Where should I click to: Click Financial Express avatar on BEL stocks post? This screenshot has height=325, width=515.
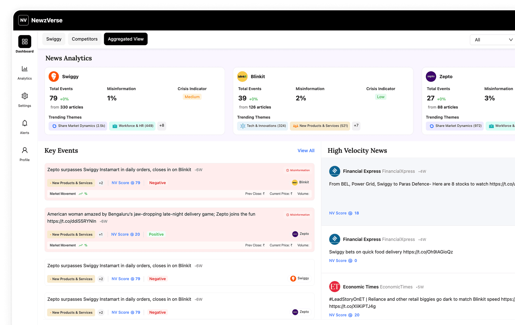[334, 171]
